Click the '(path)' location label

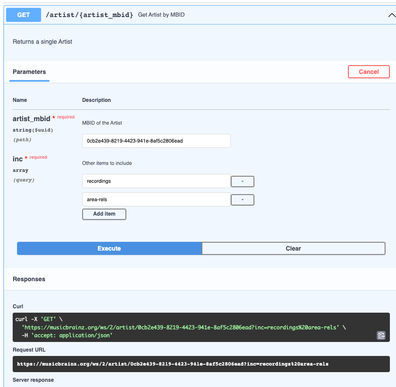point(22,139)
